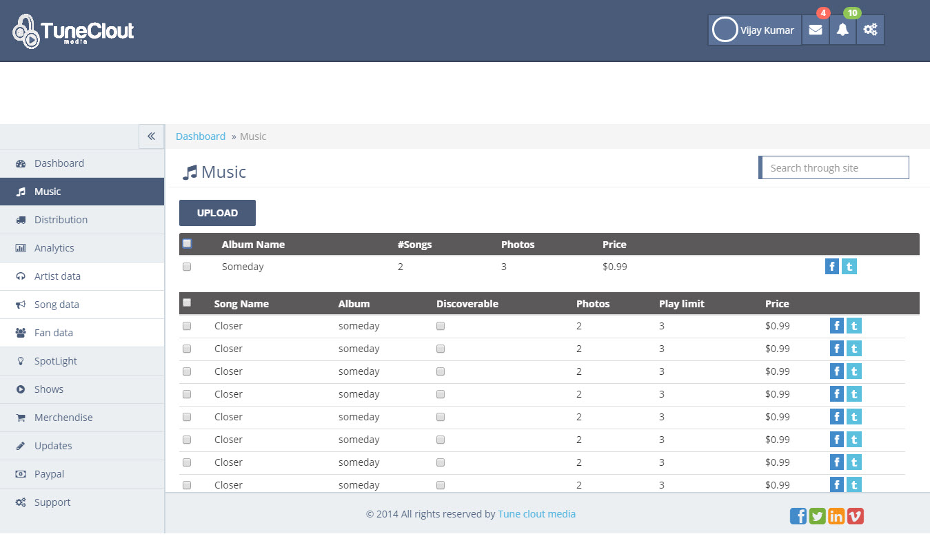Click Someday album name cell
This screenshot has width=930, height=554.
[x=243, y=267]
